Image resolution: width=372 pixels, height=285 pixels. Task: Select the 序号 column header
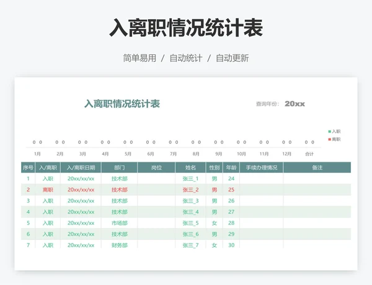pyautogui.click(x=28, y=168)
